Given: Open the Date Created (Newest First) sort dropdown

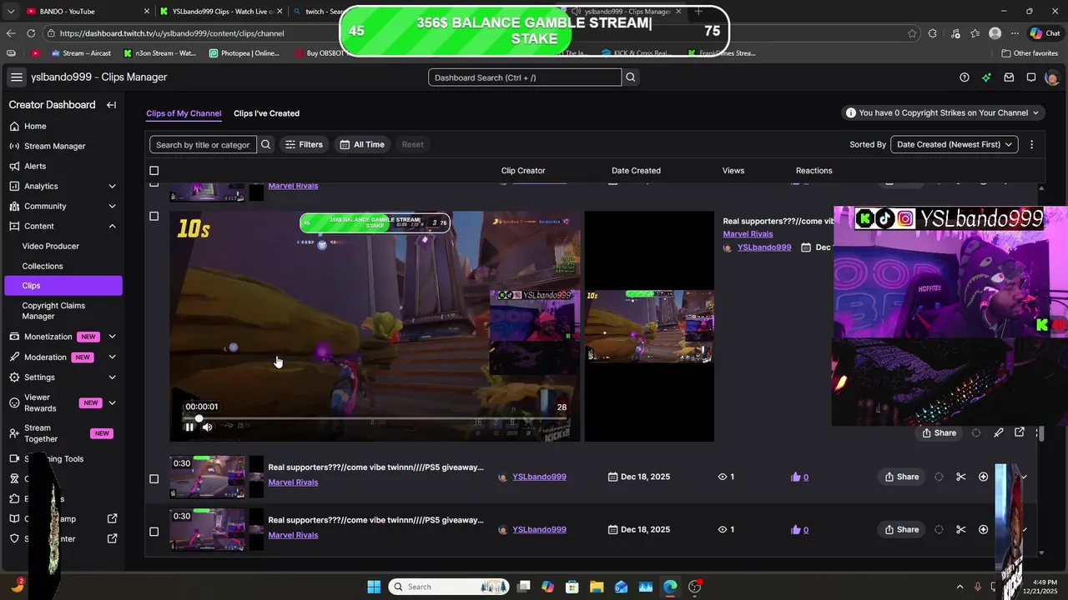Looking at the screenshot, I should click(954, 144).
